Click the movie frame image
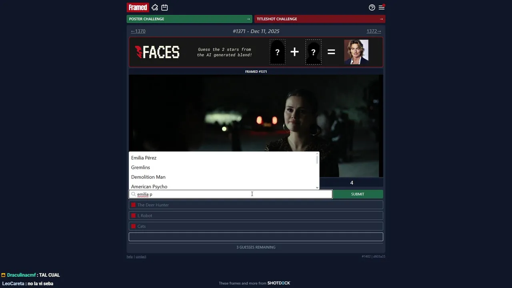 coord(256,126)
